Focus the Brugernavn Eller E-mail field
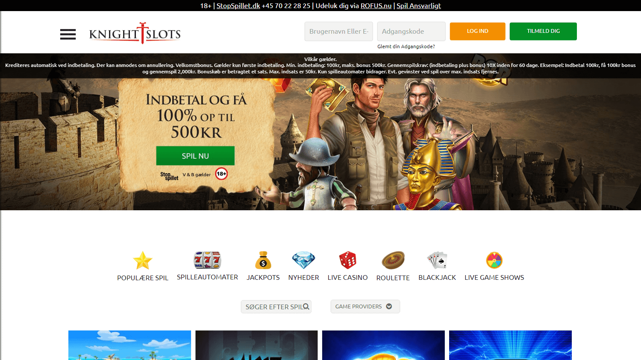This screenshot has width=641, height=360. (338, 32)
